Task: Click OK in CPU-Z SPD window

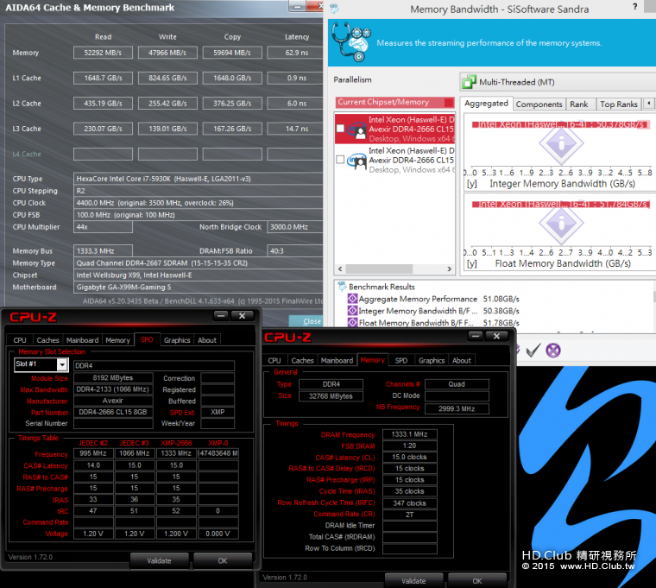Action: point(223,560)
